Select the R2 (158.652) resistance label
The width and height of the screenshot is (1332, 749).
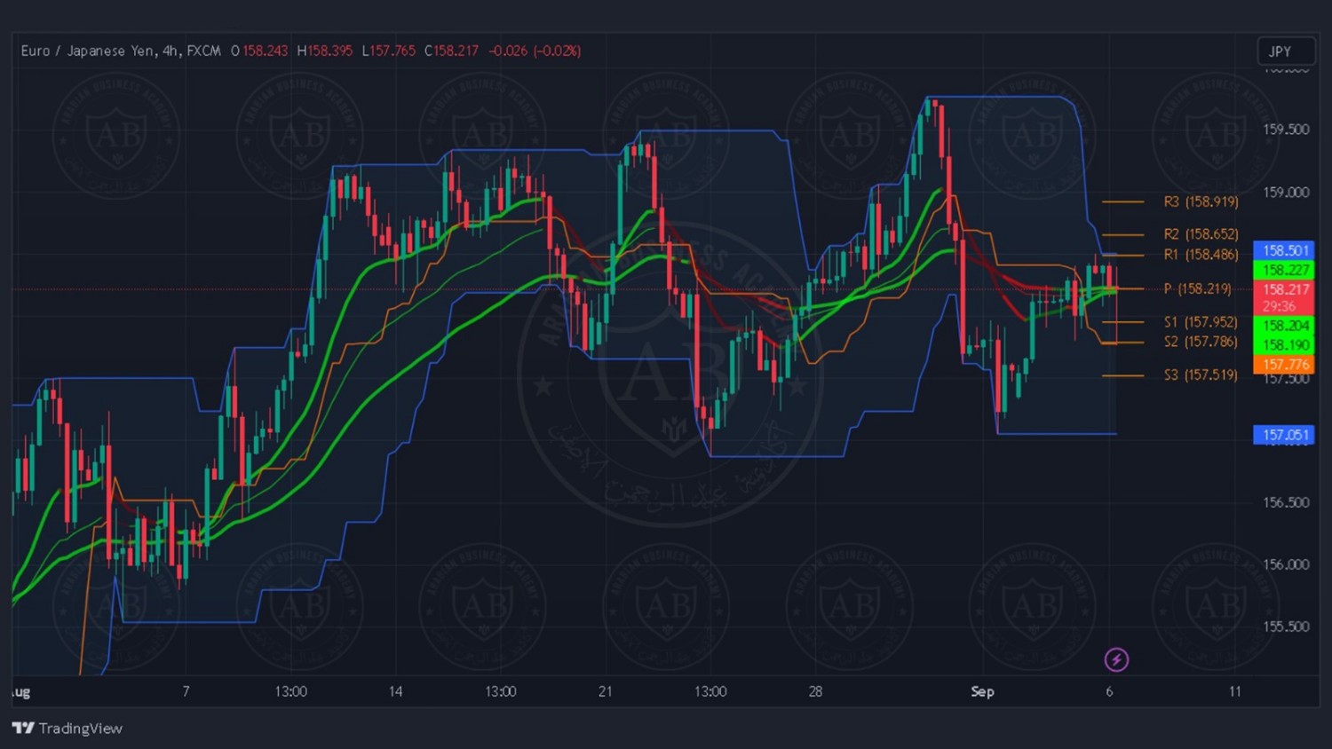[1201, 234]
